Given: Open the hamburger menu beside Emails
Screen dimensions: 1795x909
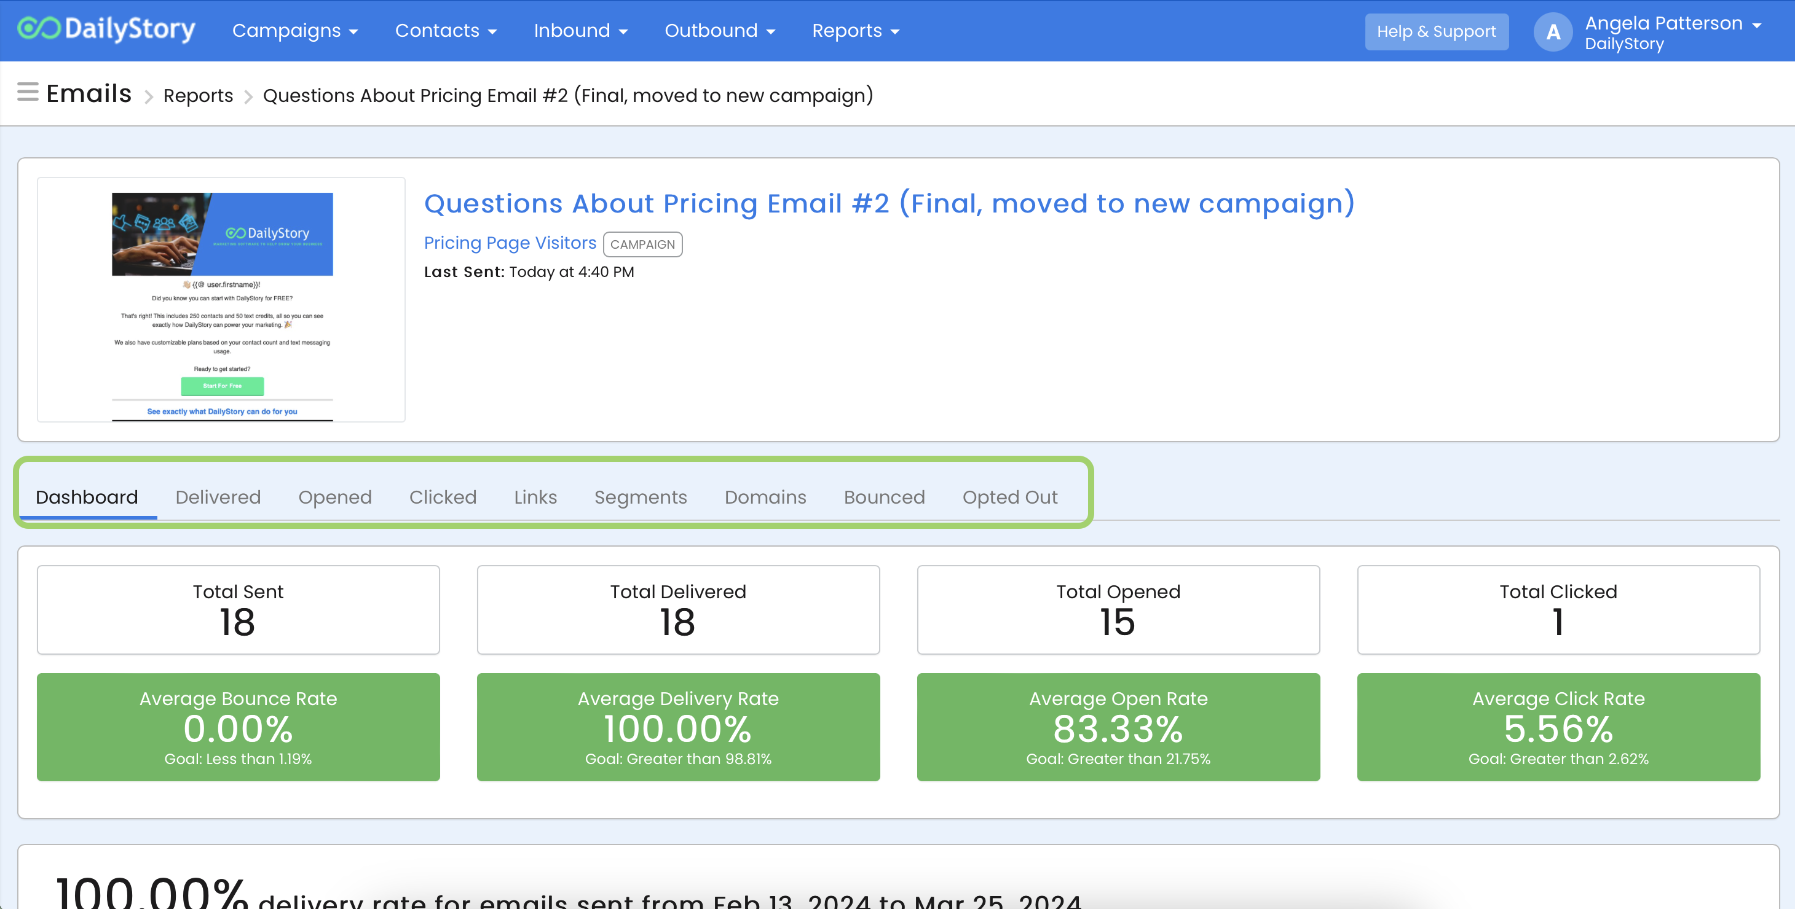Looking at the screenshot, I should [28, 92].
